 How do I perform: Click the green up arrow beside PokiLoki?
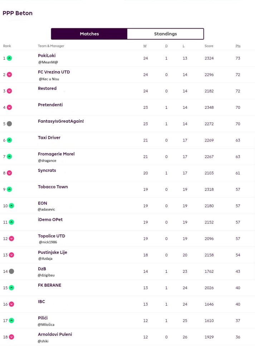(9, 58)
